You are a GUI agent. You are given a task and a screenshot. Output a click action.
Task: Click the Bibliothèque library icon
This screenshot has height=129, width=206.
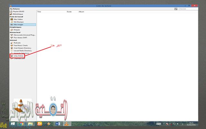[x=11, y=14]
